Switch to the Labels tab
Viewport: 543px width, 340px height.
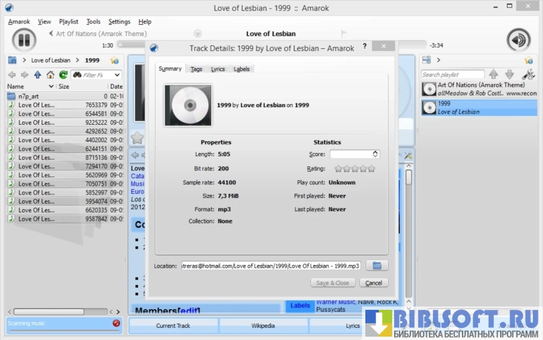[241, 69]
